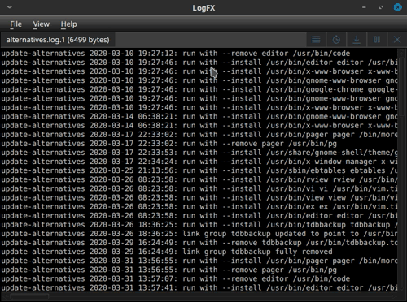Close the LogFX window with the blue button
407x302 pixels.
(x=398, y=7)
